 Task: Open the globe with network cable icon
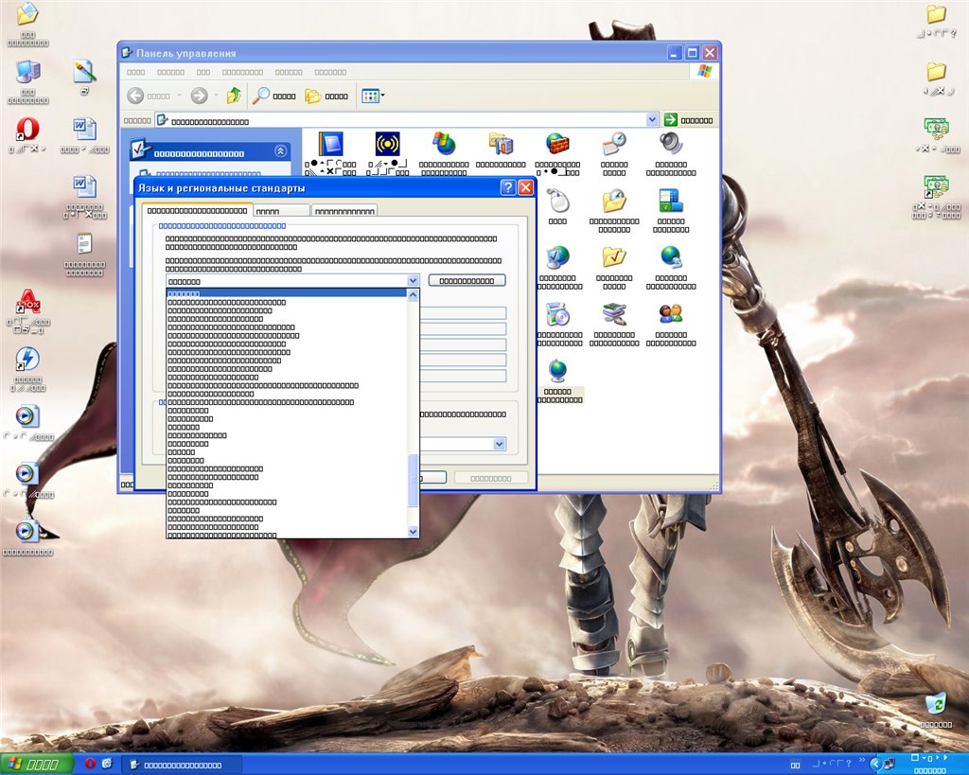point(671,257)
